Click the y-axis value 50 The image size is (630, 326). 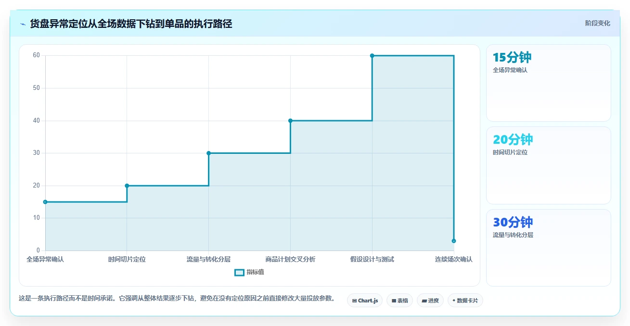(x=36, y=88)
